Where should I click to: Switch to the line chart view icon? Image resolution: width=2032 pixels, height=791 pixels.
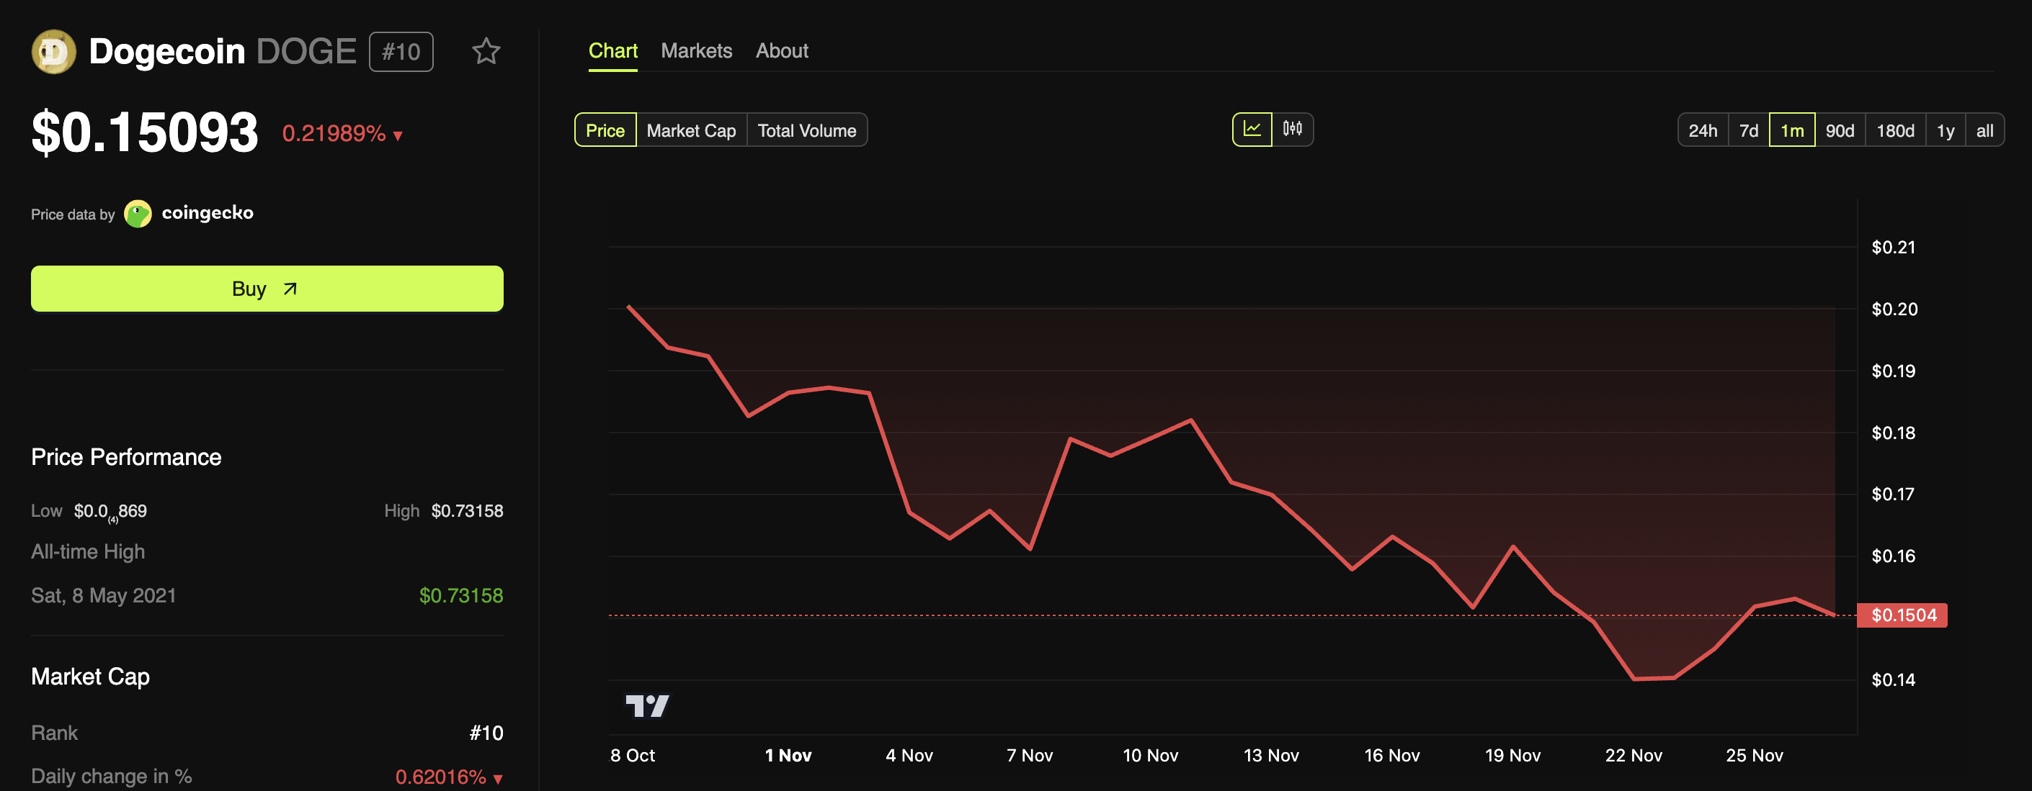1252,130
